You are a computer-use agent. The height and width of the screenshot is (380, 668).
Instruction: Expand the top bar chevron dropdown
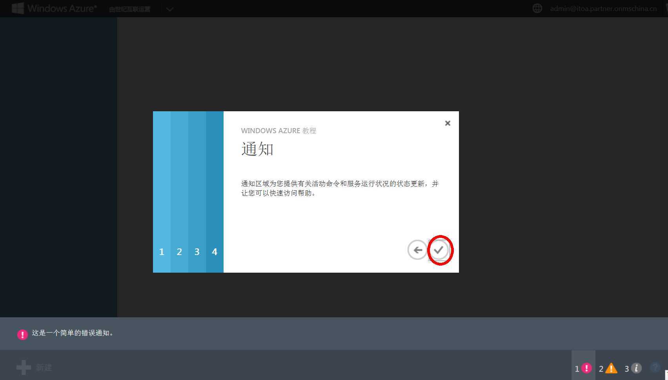pyautogui.click(x=169, y=9)
